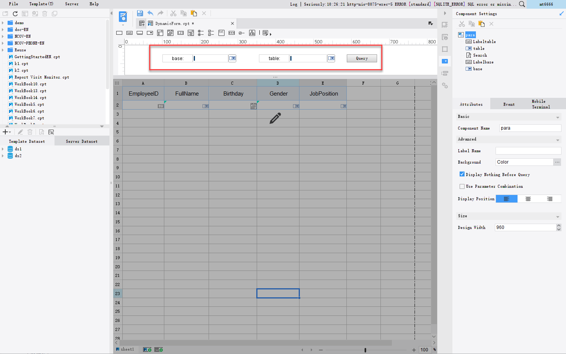Select the View Tree widget icon
This screenshot has height=354, width=566.
point(252,33)
